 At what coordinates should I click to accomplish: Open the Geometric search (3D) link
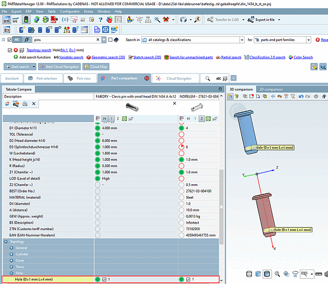(x=108, y=57)
